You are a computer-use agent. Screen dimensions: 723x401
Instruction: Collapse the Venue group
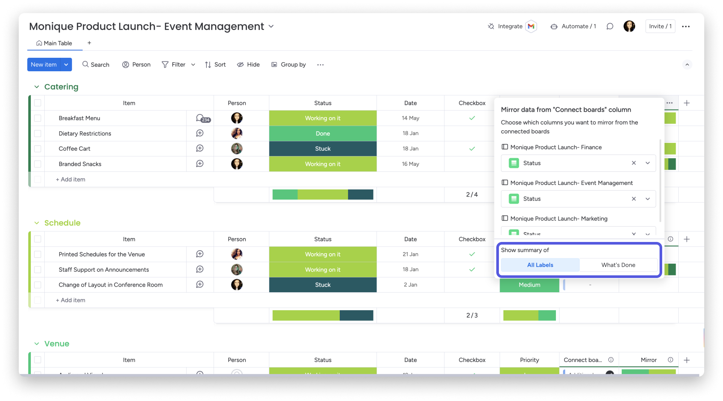[36, 344]
